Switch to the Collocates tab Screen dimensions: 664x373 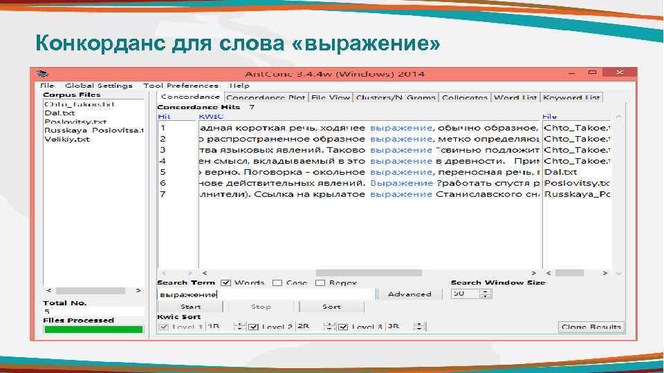465,97
